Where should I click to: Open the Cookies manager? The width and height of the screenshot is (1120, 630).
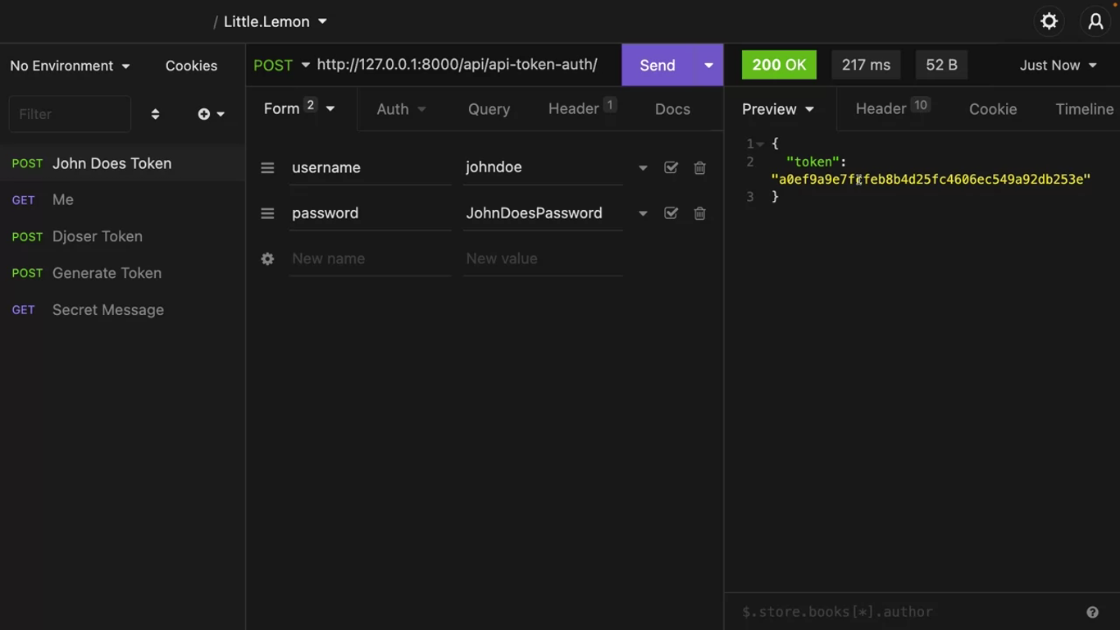[191, 66]
